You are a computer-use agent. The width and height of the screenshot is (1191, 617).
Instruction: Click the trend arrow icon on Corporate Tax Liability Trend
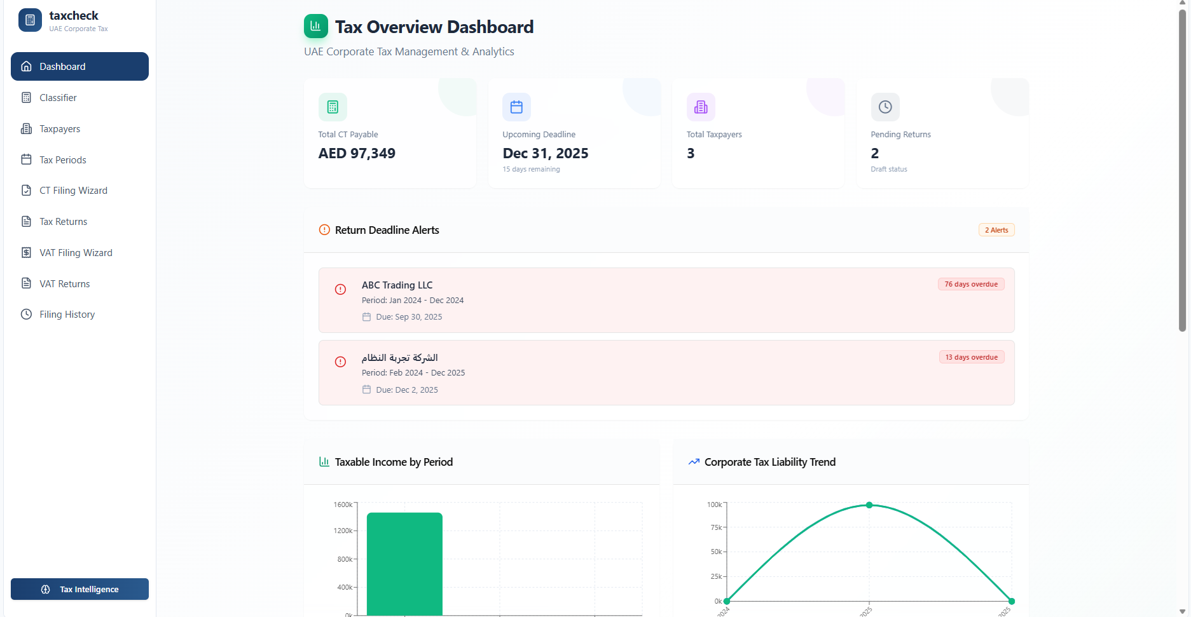tap(694, 461)
